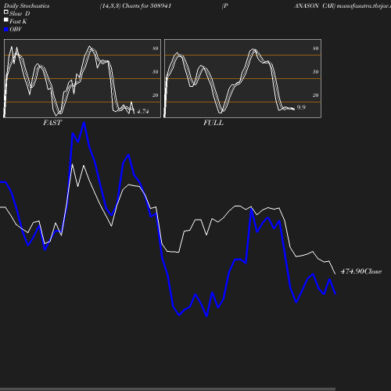391x391 pixels.
Task: Click the FULL chart caption
Action: [213, 123]
